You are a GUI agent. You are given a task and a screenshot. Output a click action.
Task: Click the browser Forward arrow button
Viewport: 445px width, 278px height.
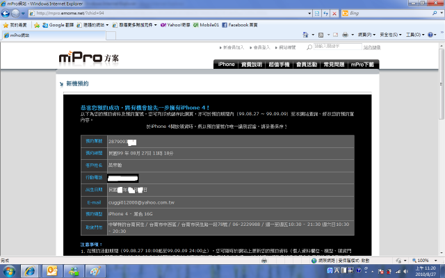pyautogui.click(x=15, y=13)
